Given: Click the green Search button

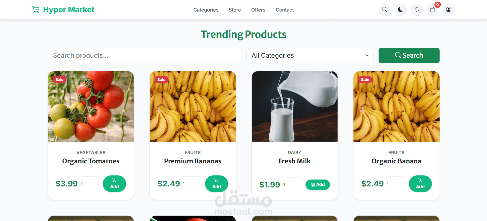Looking at the screenshot, I should point(409,56).
